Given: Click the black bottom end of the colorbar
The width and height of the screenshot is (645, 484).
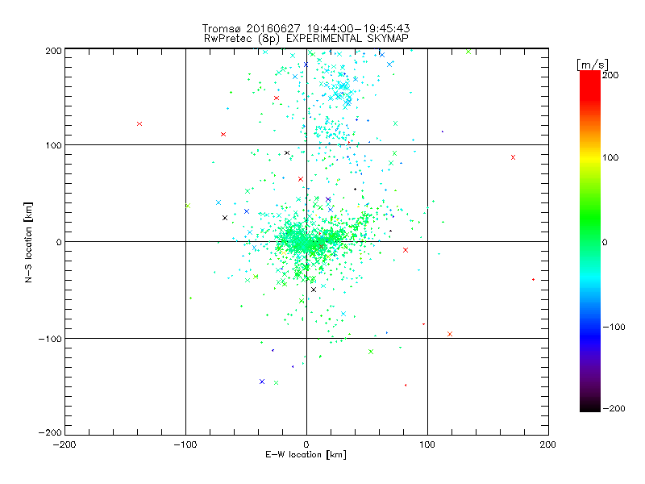Looking at the screenshot, I should click(x=590, y=406).
